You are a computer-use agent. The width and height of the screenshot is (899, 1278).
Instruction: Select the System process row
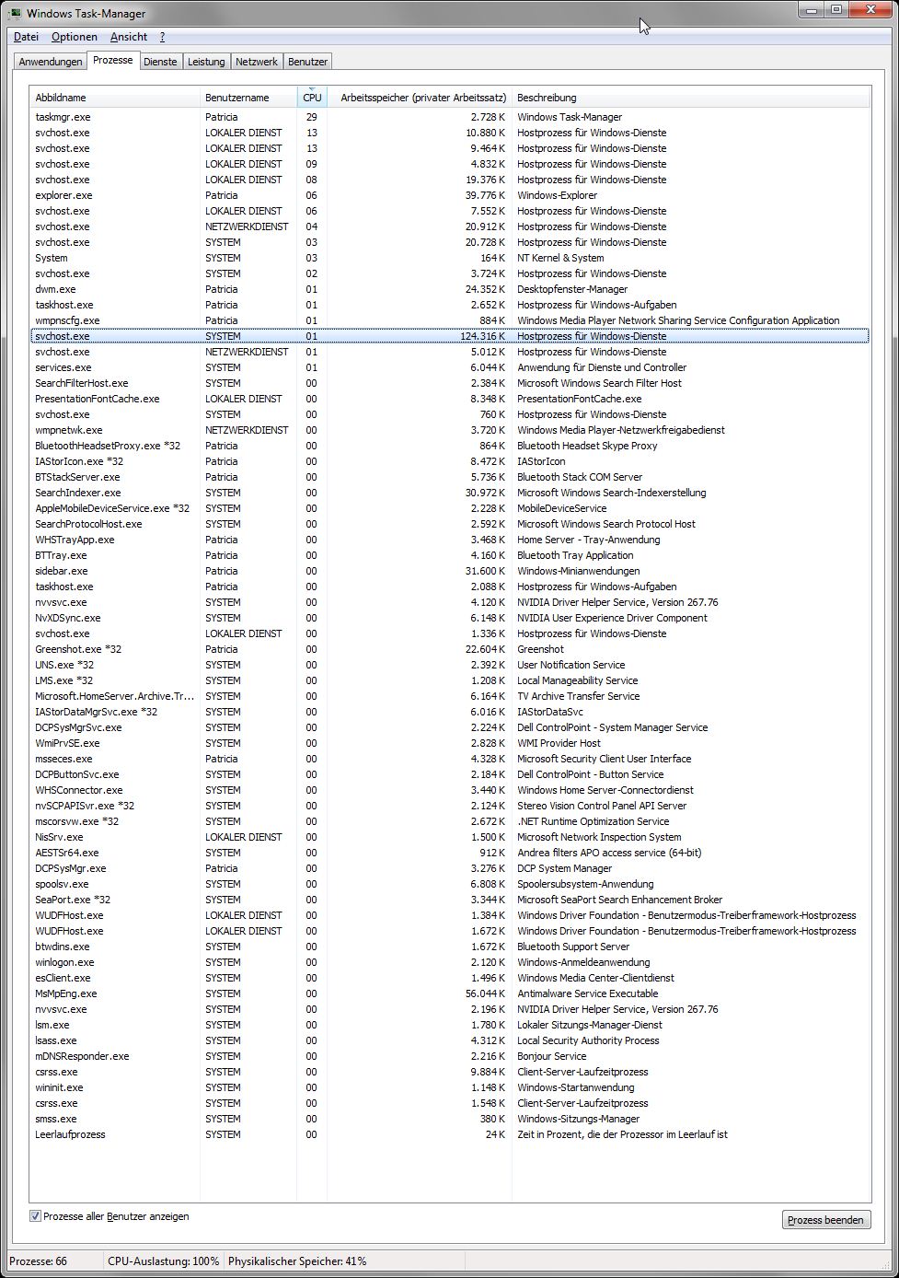(x=450, y=258)
